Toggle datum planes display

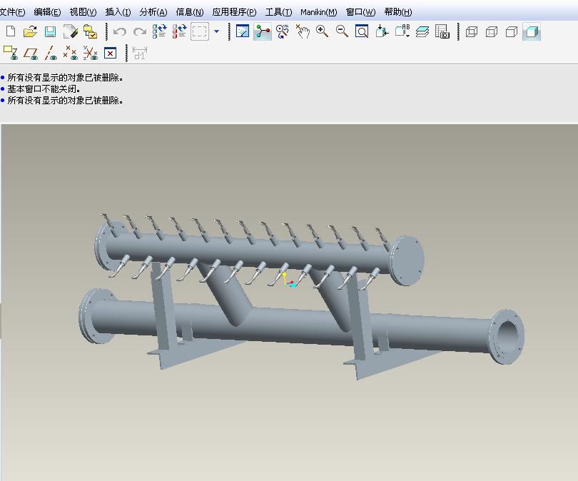click(31, 53)
